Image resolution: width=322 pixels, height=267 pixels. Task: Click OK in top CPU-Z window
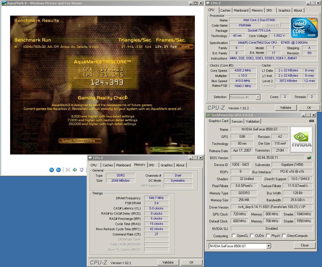coord(309,108)
